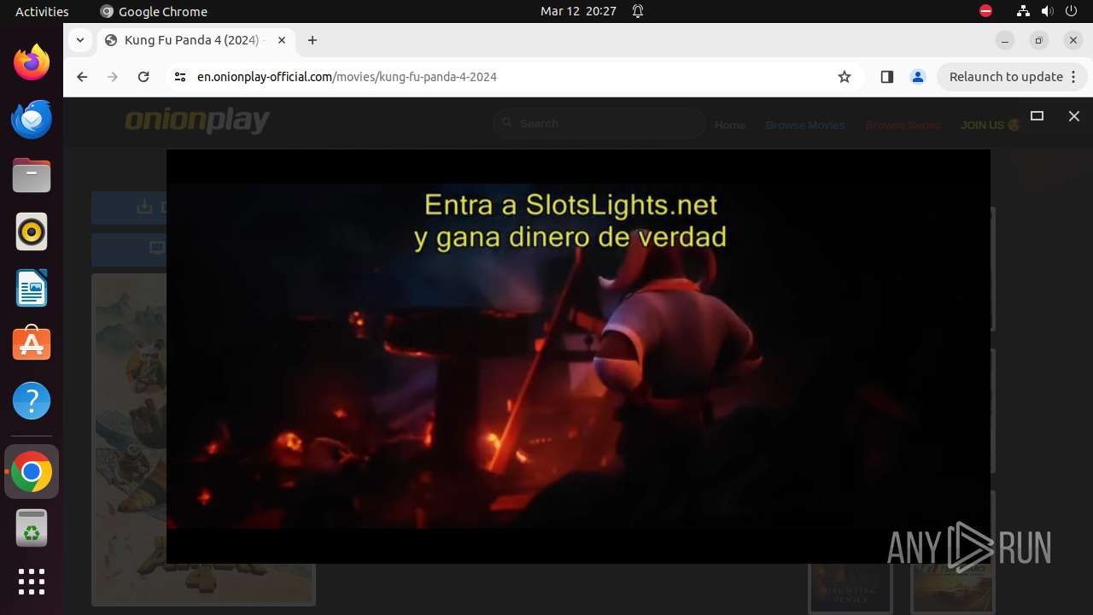
Task: Open Rhythmbox music player
Action: click(x=32, y=231)
